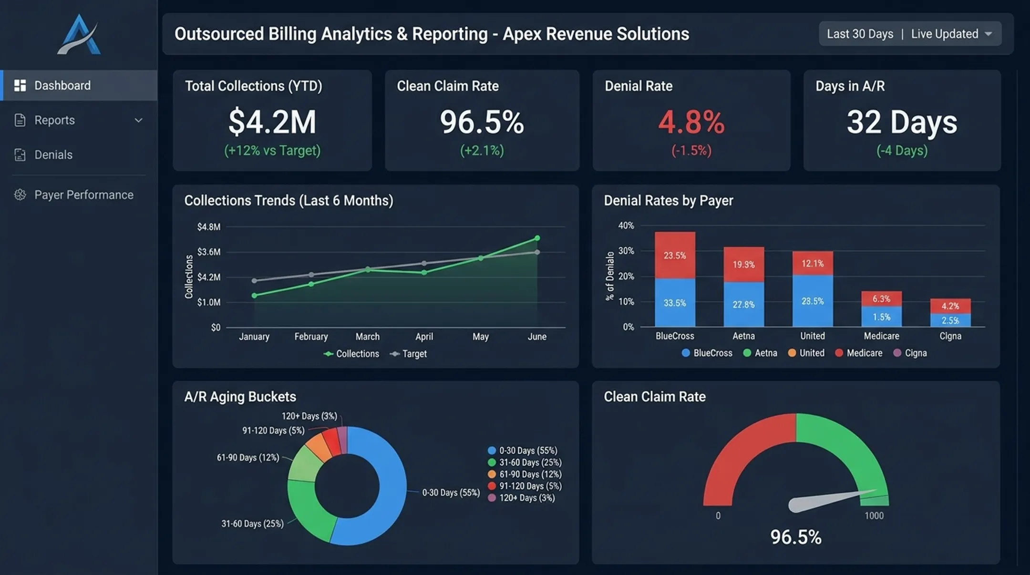Click the "+12% vs Target" text
Screen dimensions: 1030x575
(x=272, y=151)
